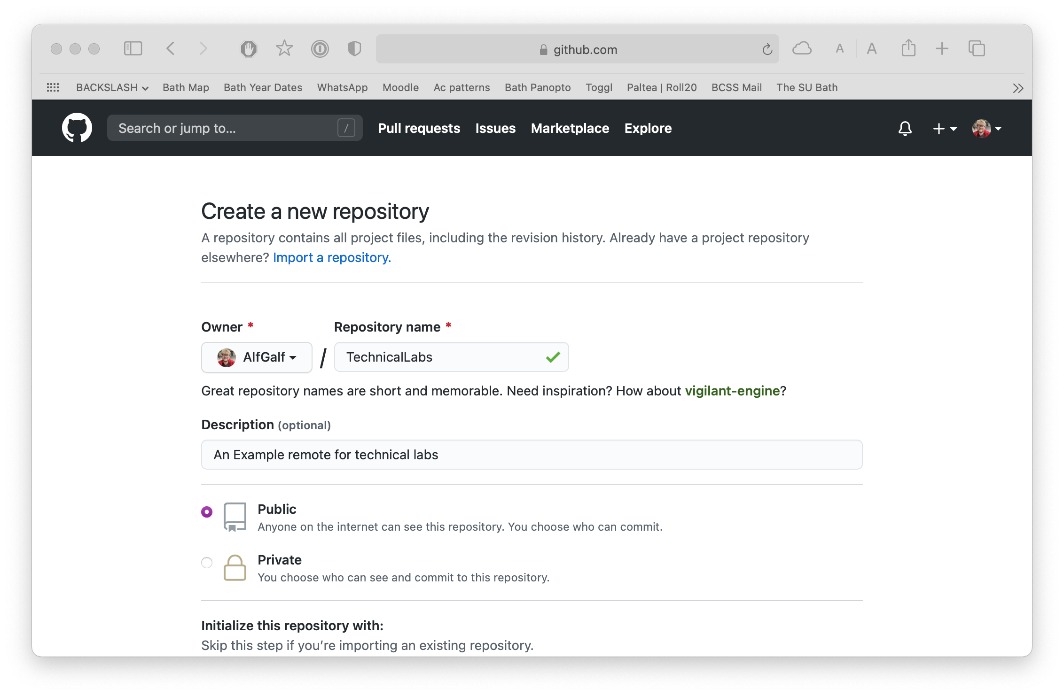Viewport: 1064px width, 696px height.
Task: Decrease text size with the small A
Action: click(840, 49)
